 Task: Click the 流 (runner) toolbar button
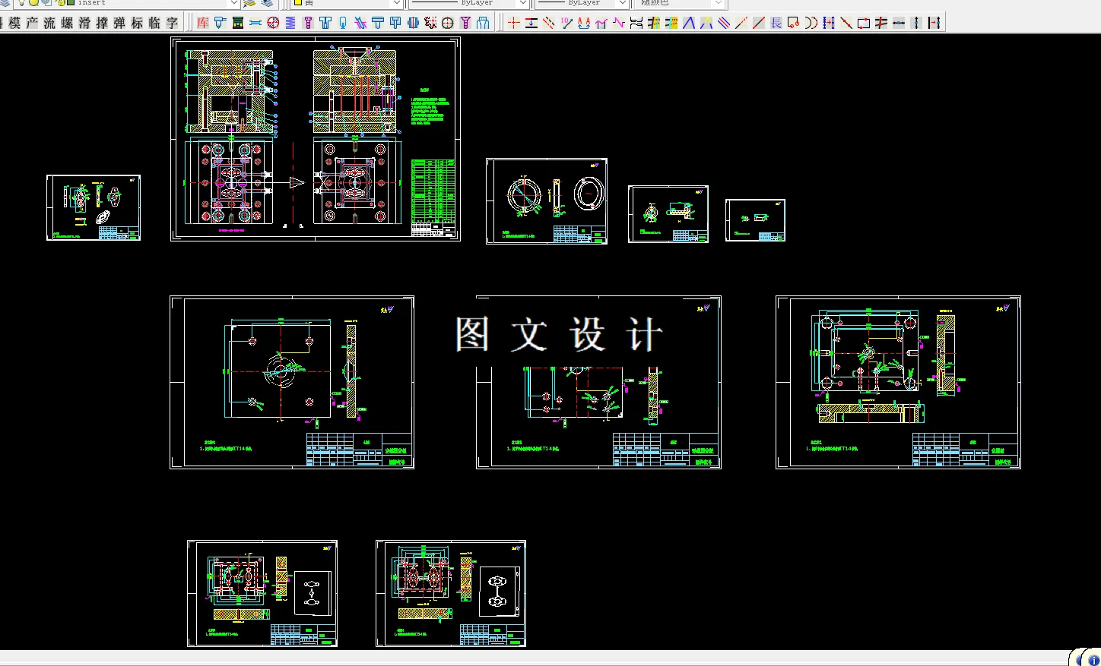point(49,23)
